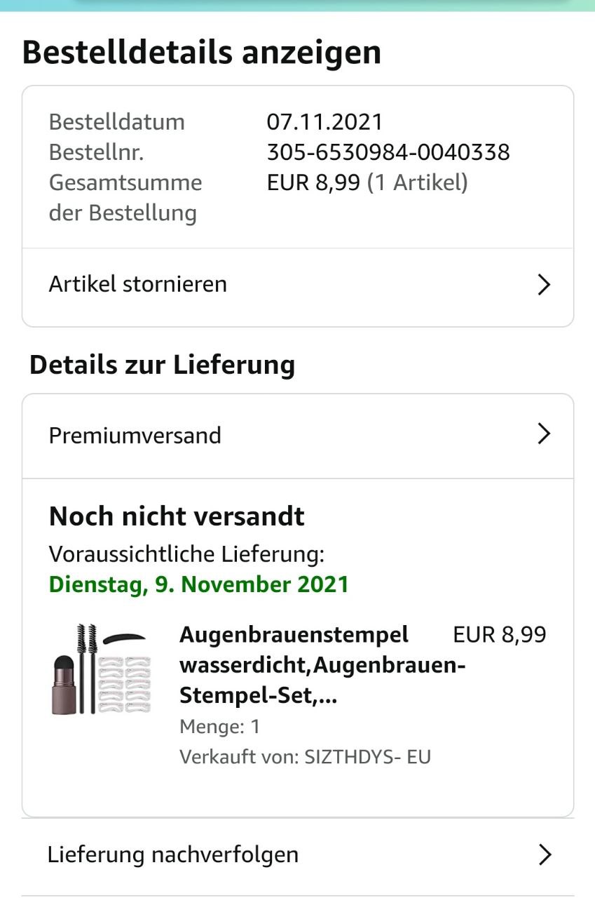Click the order number 305-6530984-0040338

388,152
